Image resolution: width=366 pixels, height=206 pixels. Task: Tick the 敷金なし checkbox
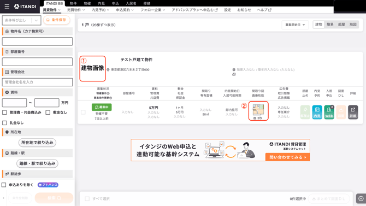point(48,113)
